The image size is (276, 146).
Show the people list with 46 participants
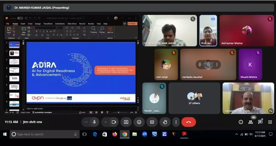[251, 122]
